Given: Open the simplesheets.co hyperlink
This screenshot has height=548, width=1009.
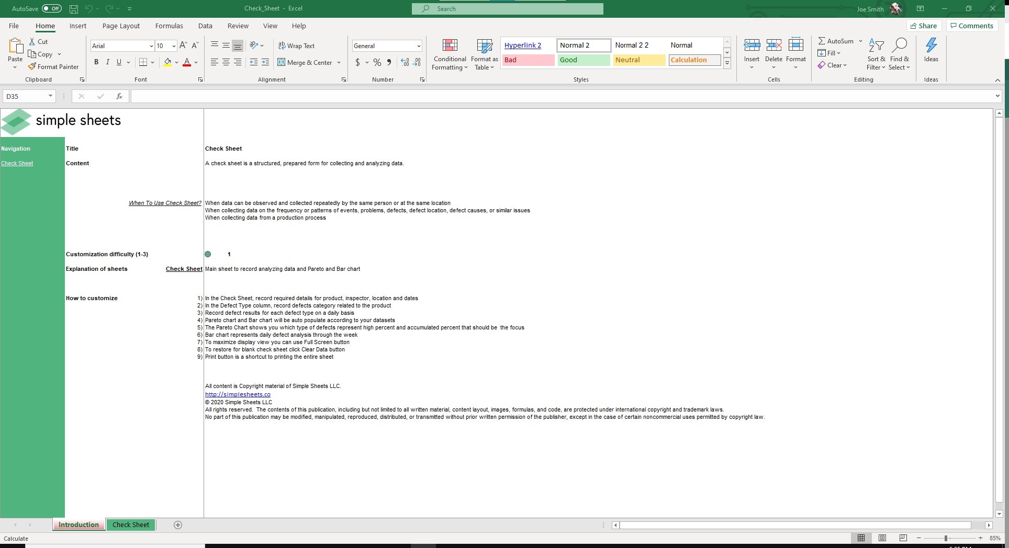Looking at the screenshot, I should (238, 394).
